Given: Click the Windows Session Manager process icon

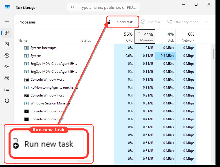Looking at the screenshot, I should (x=27, y=103).
